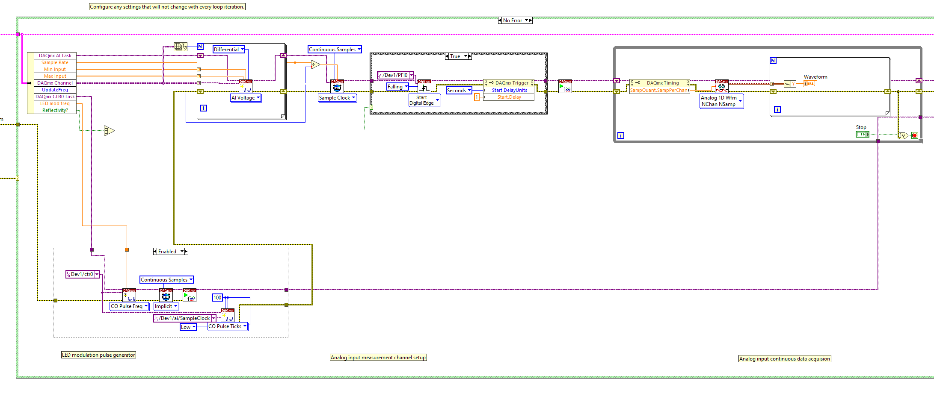Click the DAQmx Create Channel icon above CO Pulse Ticks
This screenshot has width=934, height=393.
[227, 314]
